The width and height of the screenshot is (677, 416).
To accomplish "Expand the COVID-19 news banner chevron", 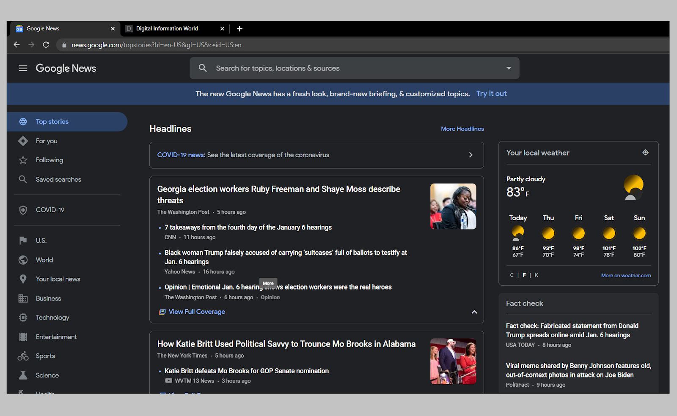I will (x=471, y=155).
